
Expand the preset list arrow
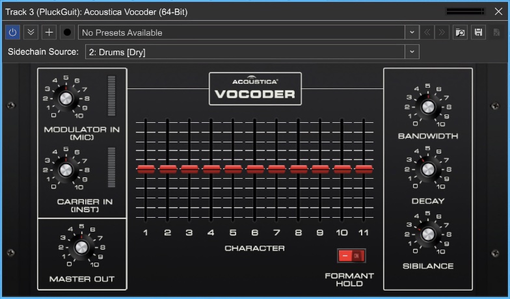pyautogui.click(x=412, y=32)
